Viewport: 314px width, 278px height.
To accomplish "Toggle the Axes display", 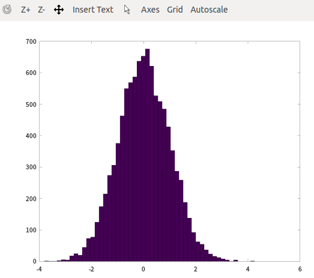I will [150, 10].
